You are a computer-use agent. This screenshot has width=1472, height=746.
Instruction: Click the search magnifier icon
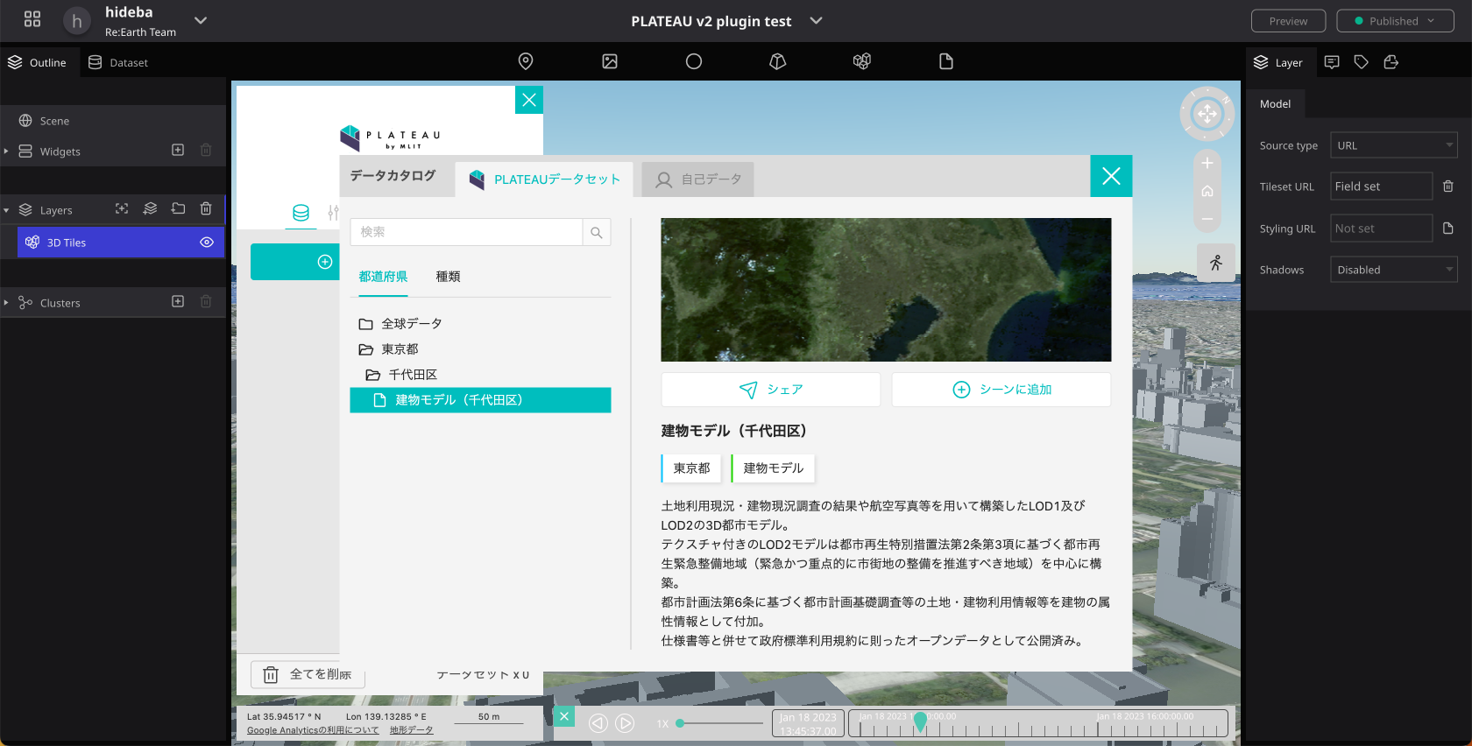597,232
